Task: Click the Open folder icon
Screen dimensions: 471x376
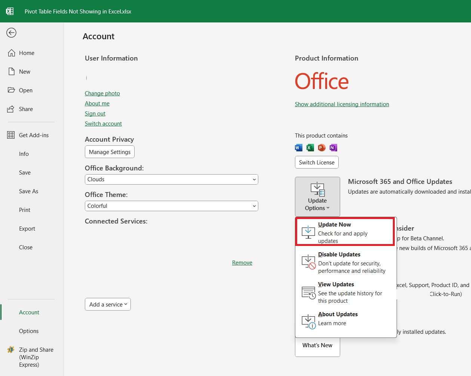Action: (x=11, y=90)
